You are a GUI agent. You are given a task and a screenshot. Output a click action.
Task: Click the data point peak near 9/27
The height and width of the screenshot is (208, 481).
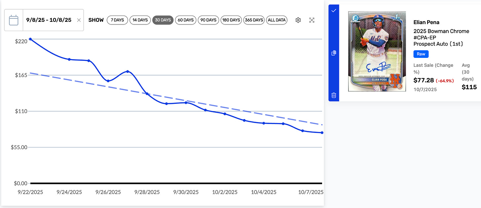pyautogui.click(x=128, y=71)
